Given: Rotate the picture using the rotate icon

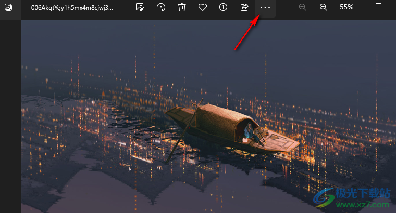Looking at the screenshot, I should (x=161, y=7).
